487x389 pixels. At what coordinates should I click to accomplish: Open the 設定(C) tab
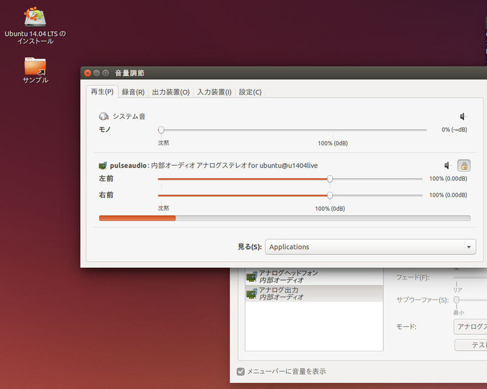(250, 92)
